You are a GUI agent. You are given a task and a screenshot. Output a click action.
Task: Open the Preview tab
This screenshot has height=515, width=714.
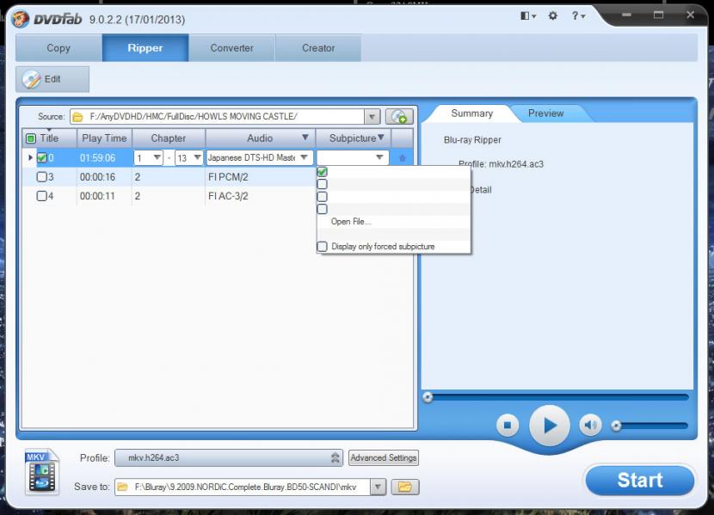545,113
